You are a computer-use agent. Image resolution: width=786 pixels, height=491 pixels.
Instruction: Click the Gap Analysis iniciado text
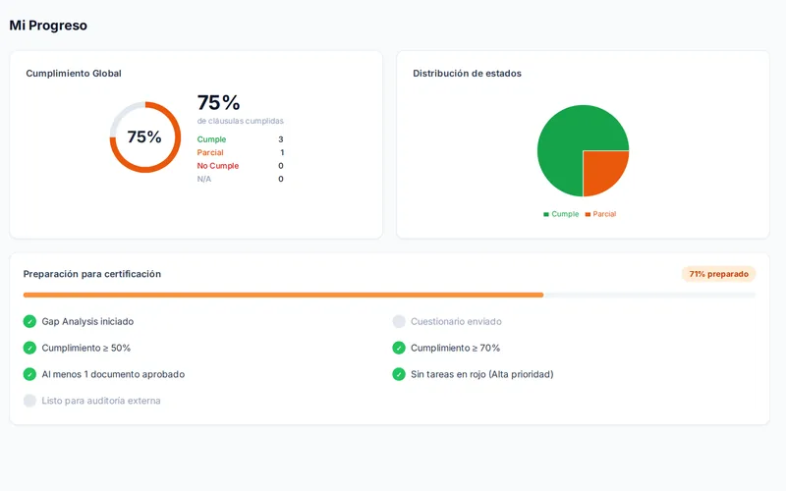(87, 322)
